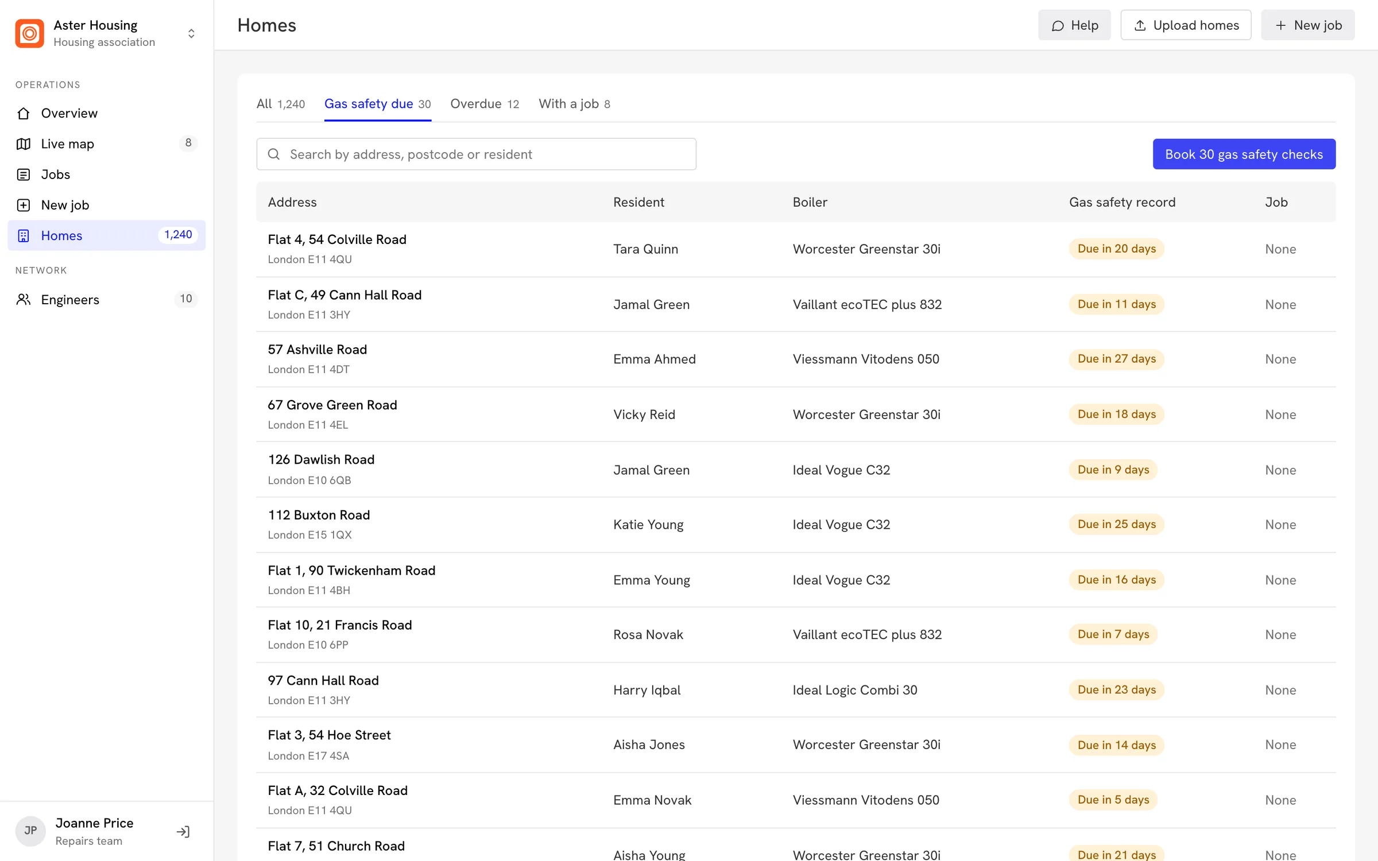Select 67 Grove Green Road address
The width and height of the screenshot is (1378, 861).
[x=332, y=405]
